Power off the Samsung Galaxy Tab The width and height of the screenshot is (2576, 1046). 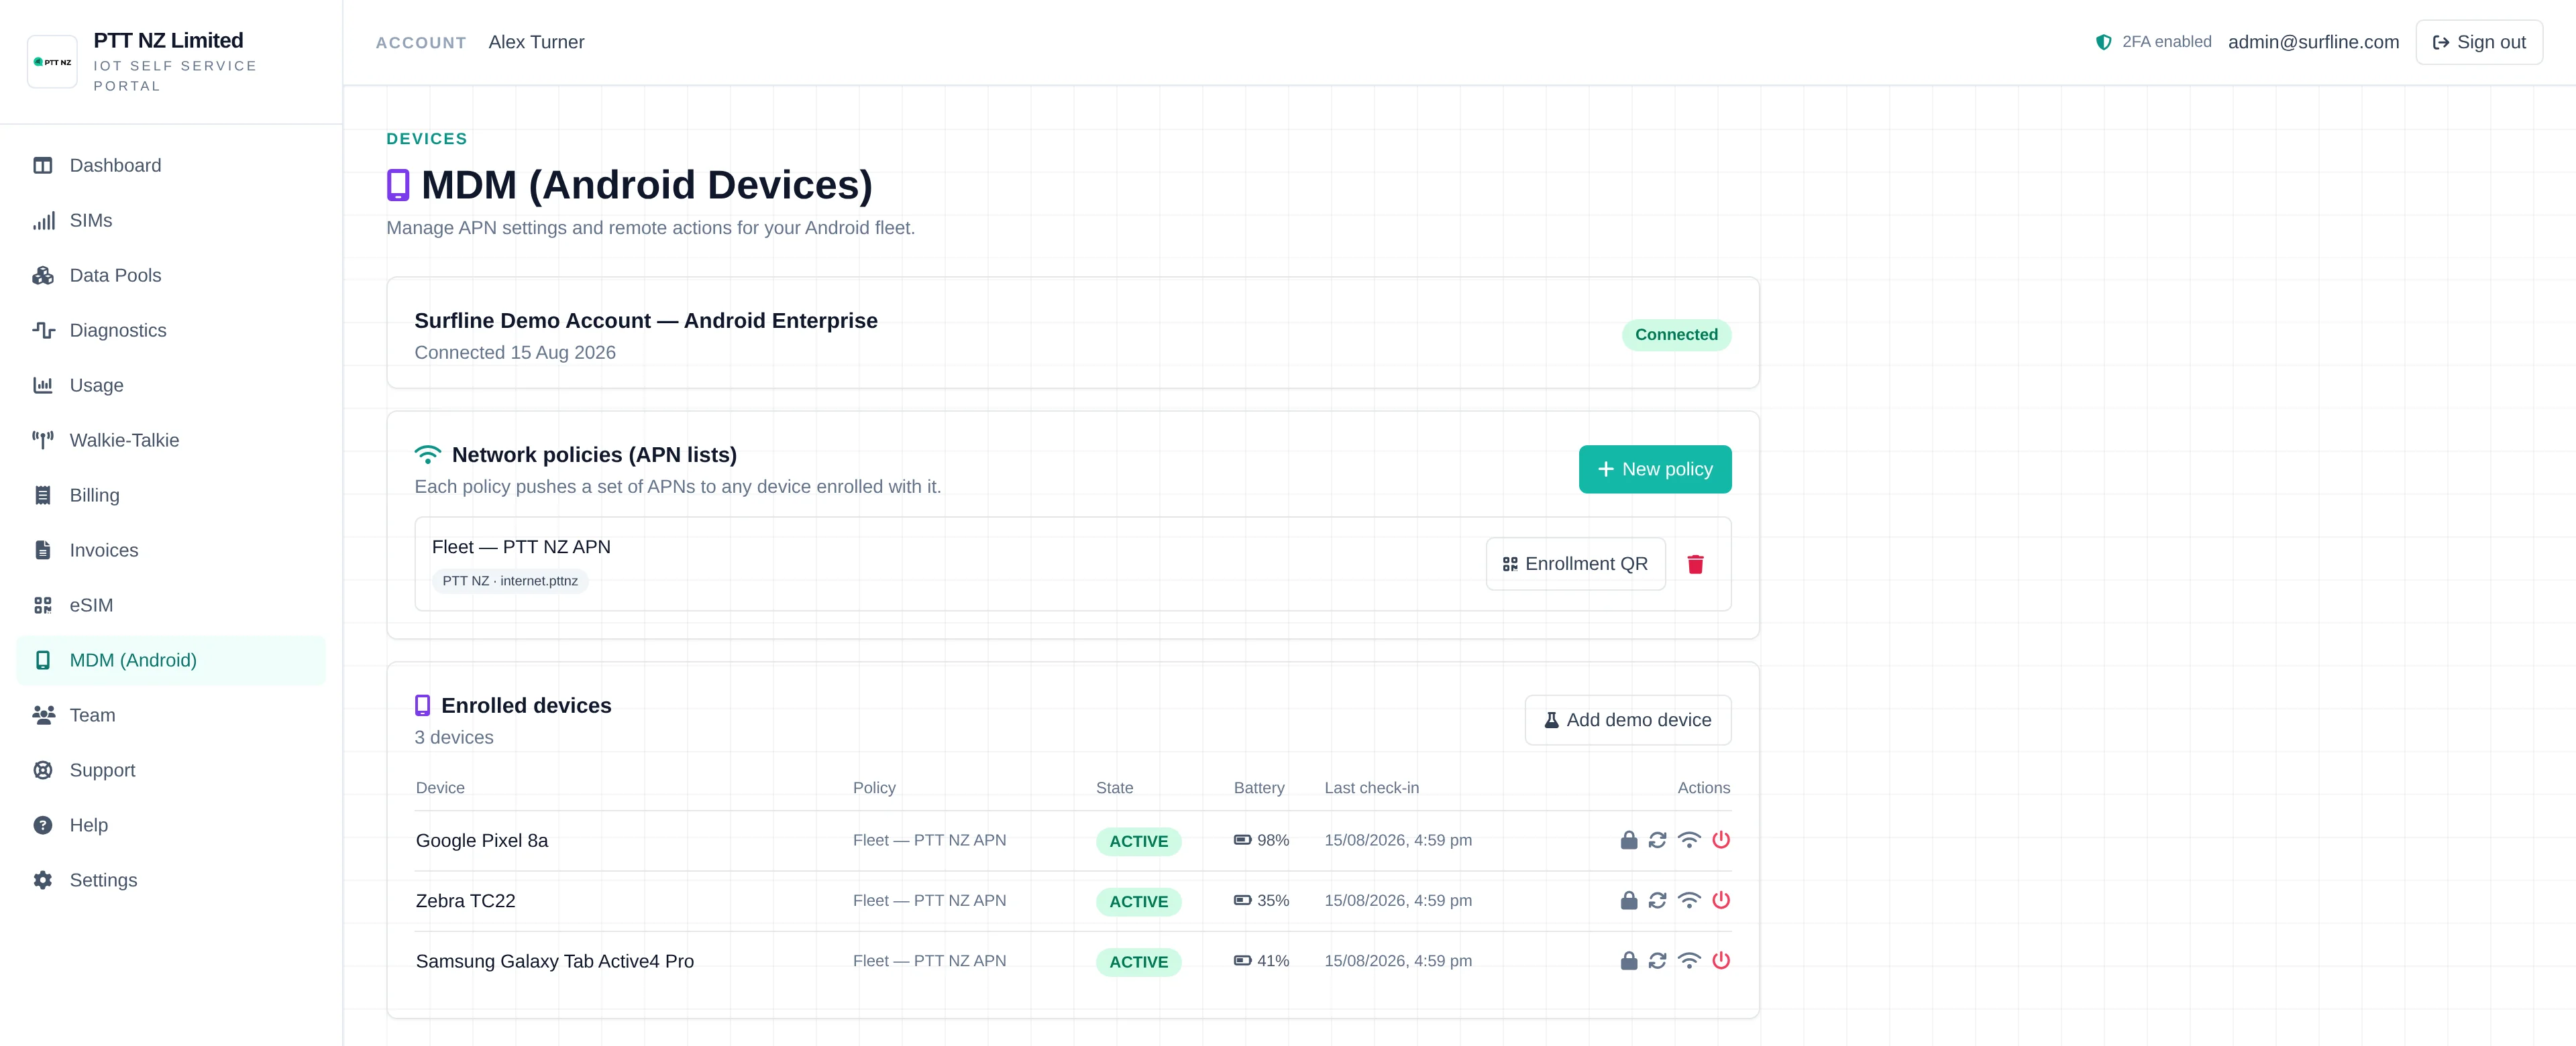coord(1721,960)
